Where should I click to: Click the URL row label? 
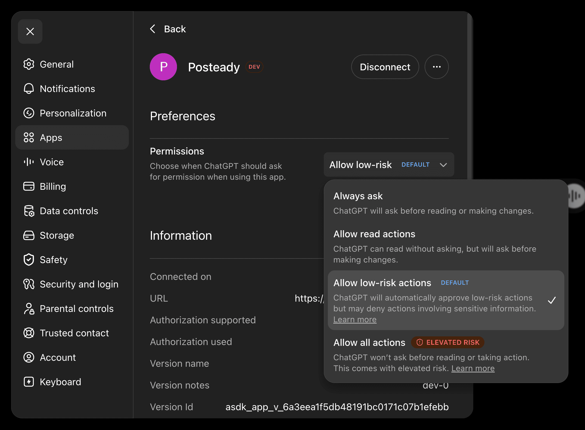coord(159,298)
